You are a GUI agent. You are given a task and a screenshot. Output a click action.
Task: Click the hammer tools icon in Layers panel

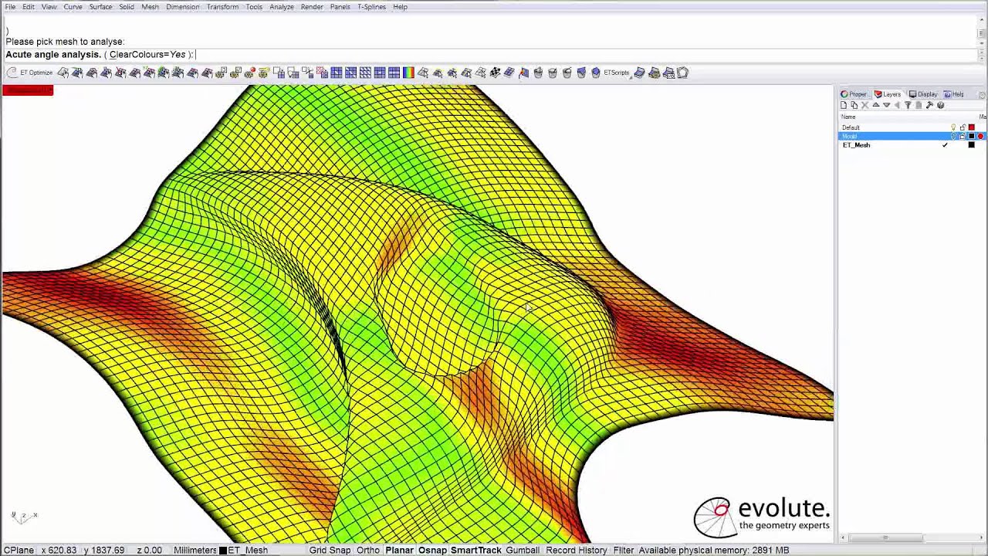click(929, 105)
